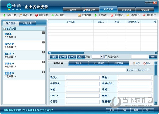Remove the 黑名单 category with its X icon
159x114 pixels.
click(x=43, y=32)
